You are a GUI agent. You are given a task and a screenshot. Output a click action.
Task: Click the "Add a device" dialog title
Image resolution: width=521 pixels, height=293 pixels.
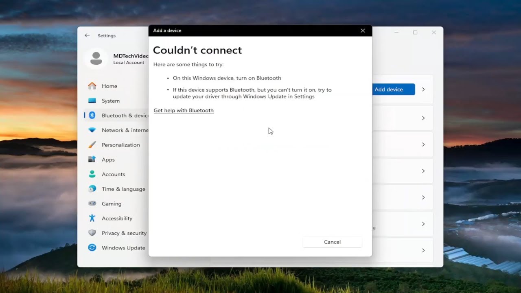tap(167, 31)
